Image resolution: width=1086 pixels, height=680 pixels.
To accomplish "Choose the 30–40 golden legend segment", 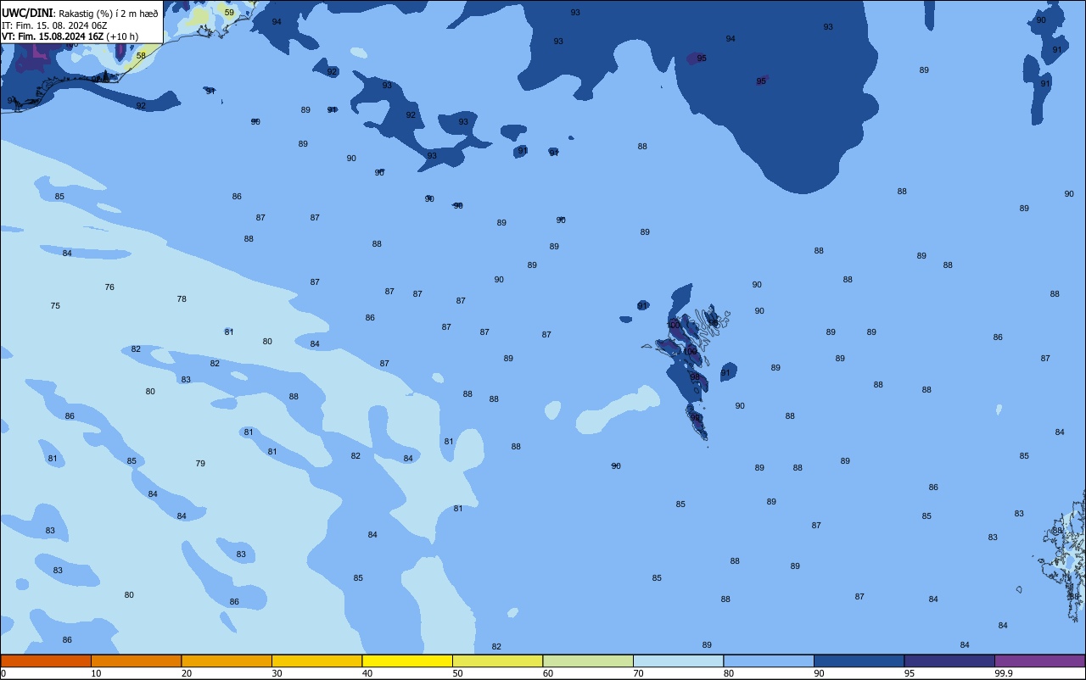I will 316,660.
